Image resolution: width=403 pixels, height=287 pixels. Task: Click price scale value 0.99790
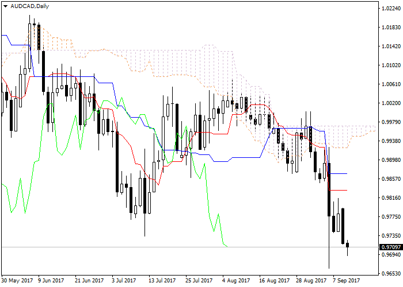click(x=391, y=122)
